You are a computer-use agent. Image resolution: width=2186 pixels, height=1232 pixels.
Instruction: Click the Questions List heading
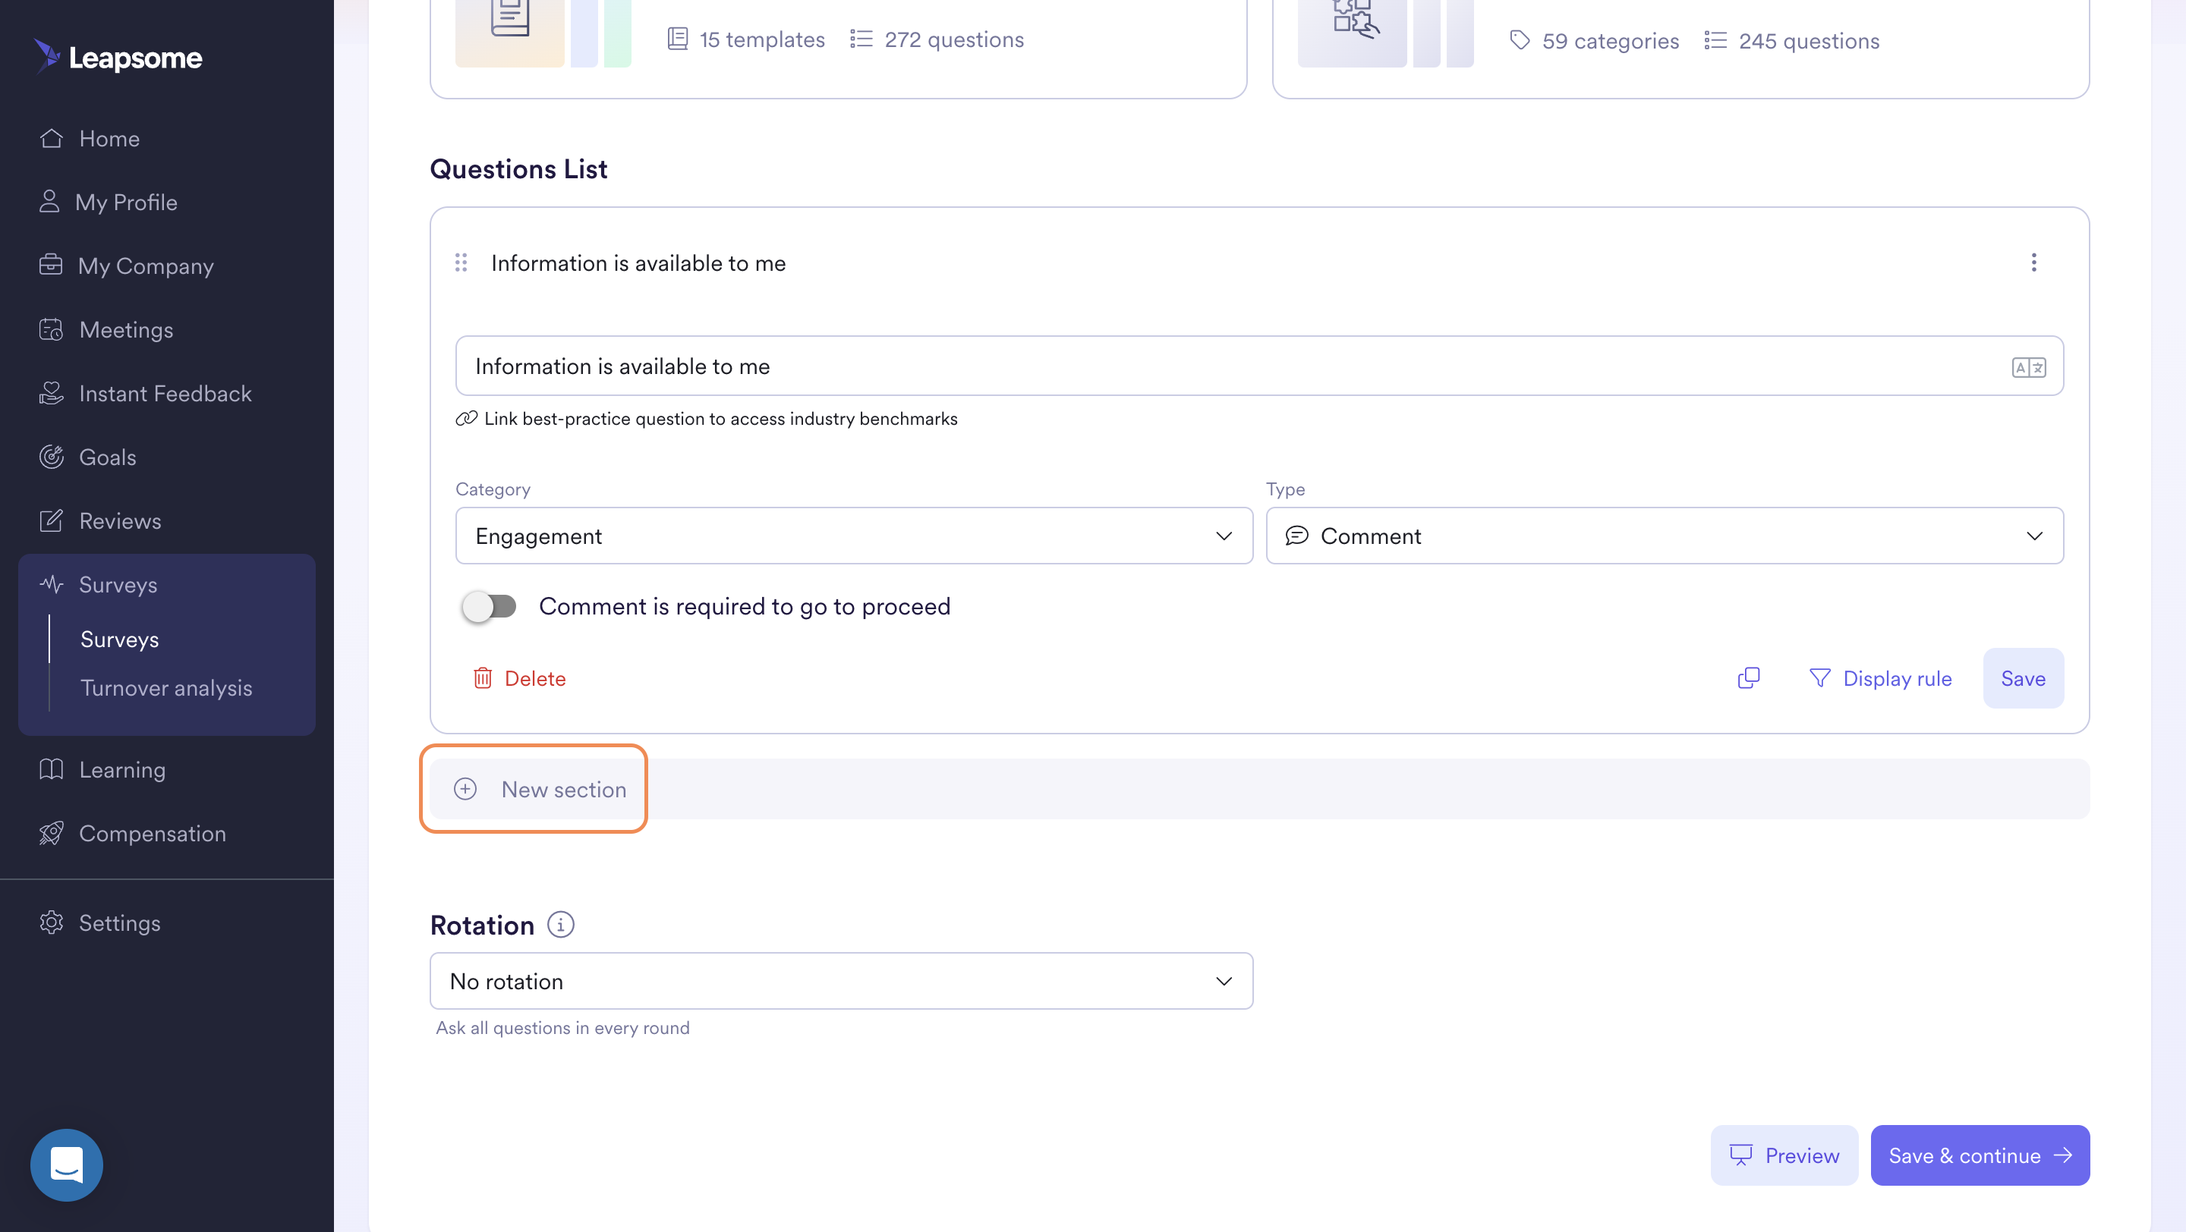(518, 168)
